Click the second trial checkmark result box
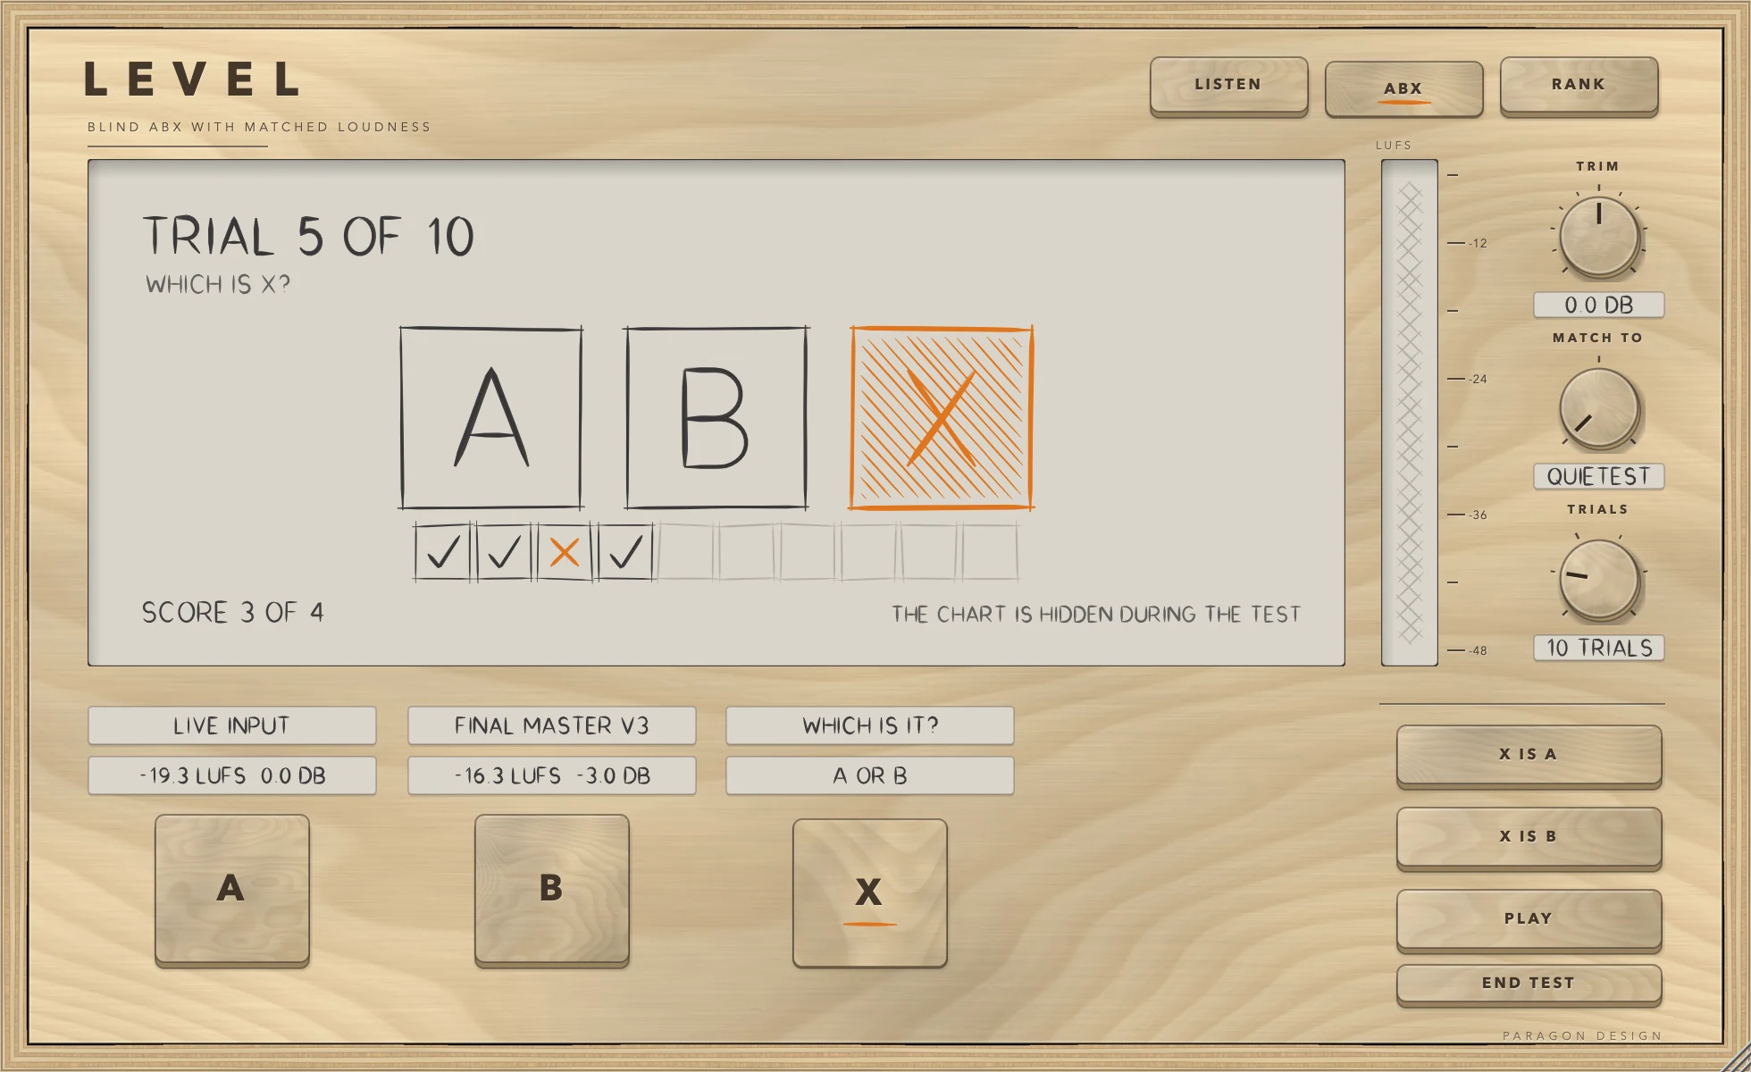This screenshot has width=1751, height=1072. (x=504, y=553)
